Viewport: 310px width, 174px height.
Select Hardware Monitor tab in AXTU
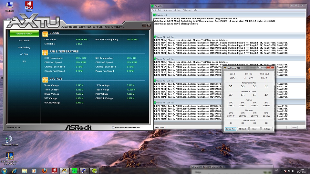[24, 34]
